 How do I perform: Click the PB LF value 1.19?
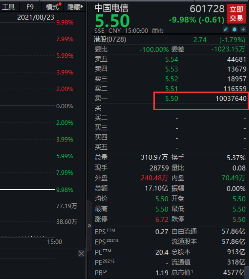pyautogui.click(x=162, y=273)
